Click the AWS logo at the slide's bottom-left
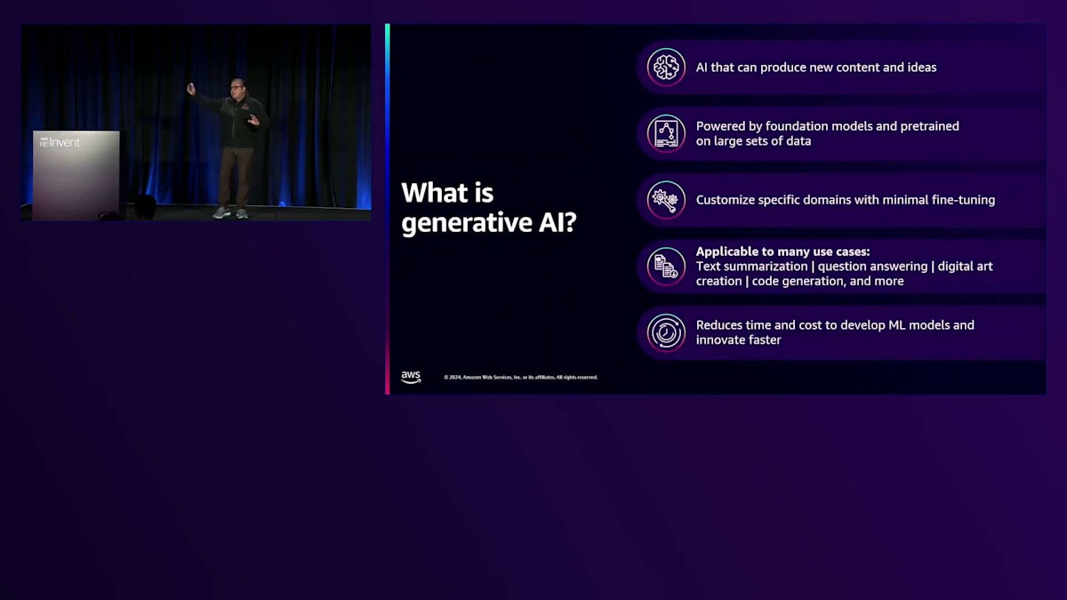This screenshot has width=1067, height=600. pyautogui.click(x=411, y=377)
